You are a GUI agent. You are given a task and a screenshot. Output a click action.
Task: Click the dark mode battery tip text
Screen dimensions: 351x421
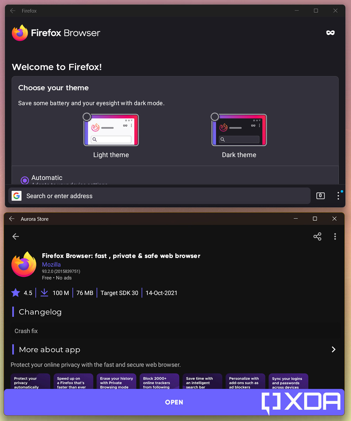click(x=91, y=103)
